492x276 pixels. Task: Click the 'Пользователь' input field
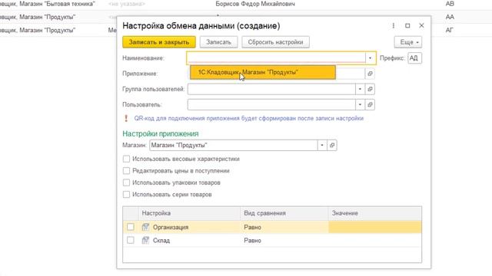click(271, 104)
